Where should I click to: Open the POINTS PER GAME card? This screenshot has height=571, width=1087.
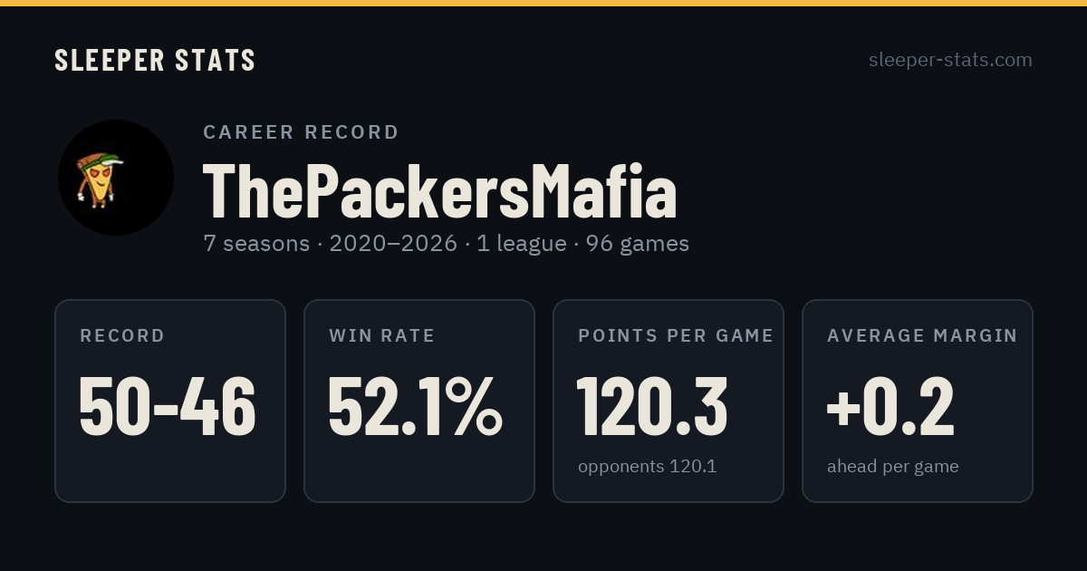tap(669, 401)
